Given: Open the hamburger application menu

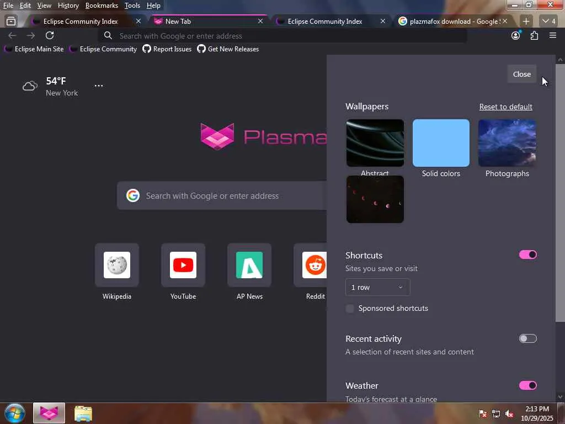Looking at the screenshot, I should [553, 35].
